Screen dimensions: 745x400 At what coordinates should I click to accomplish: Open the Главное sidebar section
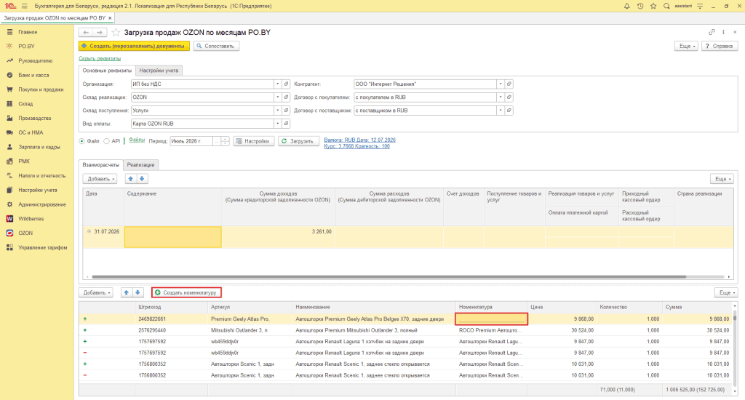pyautogui.click(x=28, y=32)
